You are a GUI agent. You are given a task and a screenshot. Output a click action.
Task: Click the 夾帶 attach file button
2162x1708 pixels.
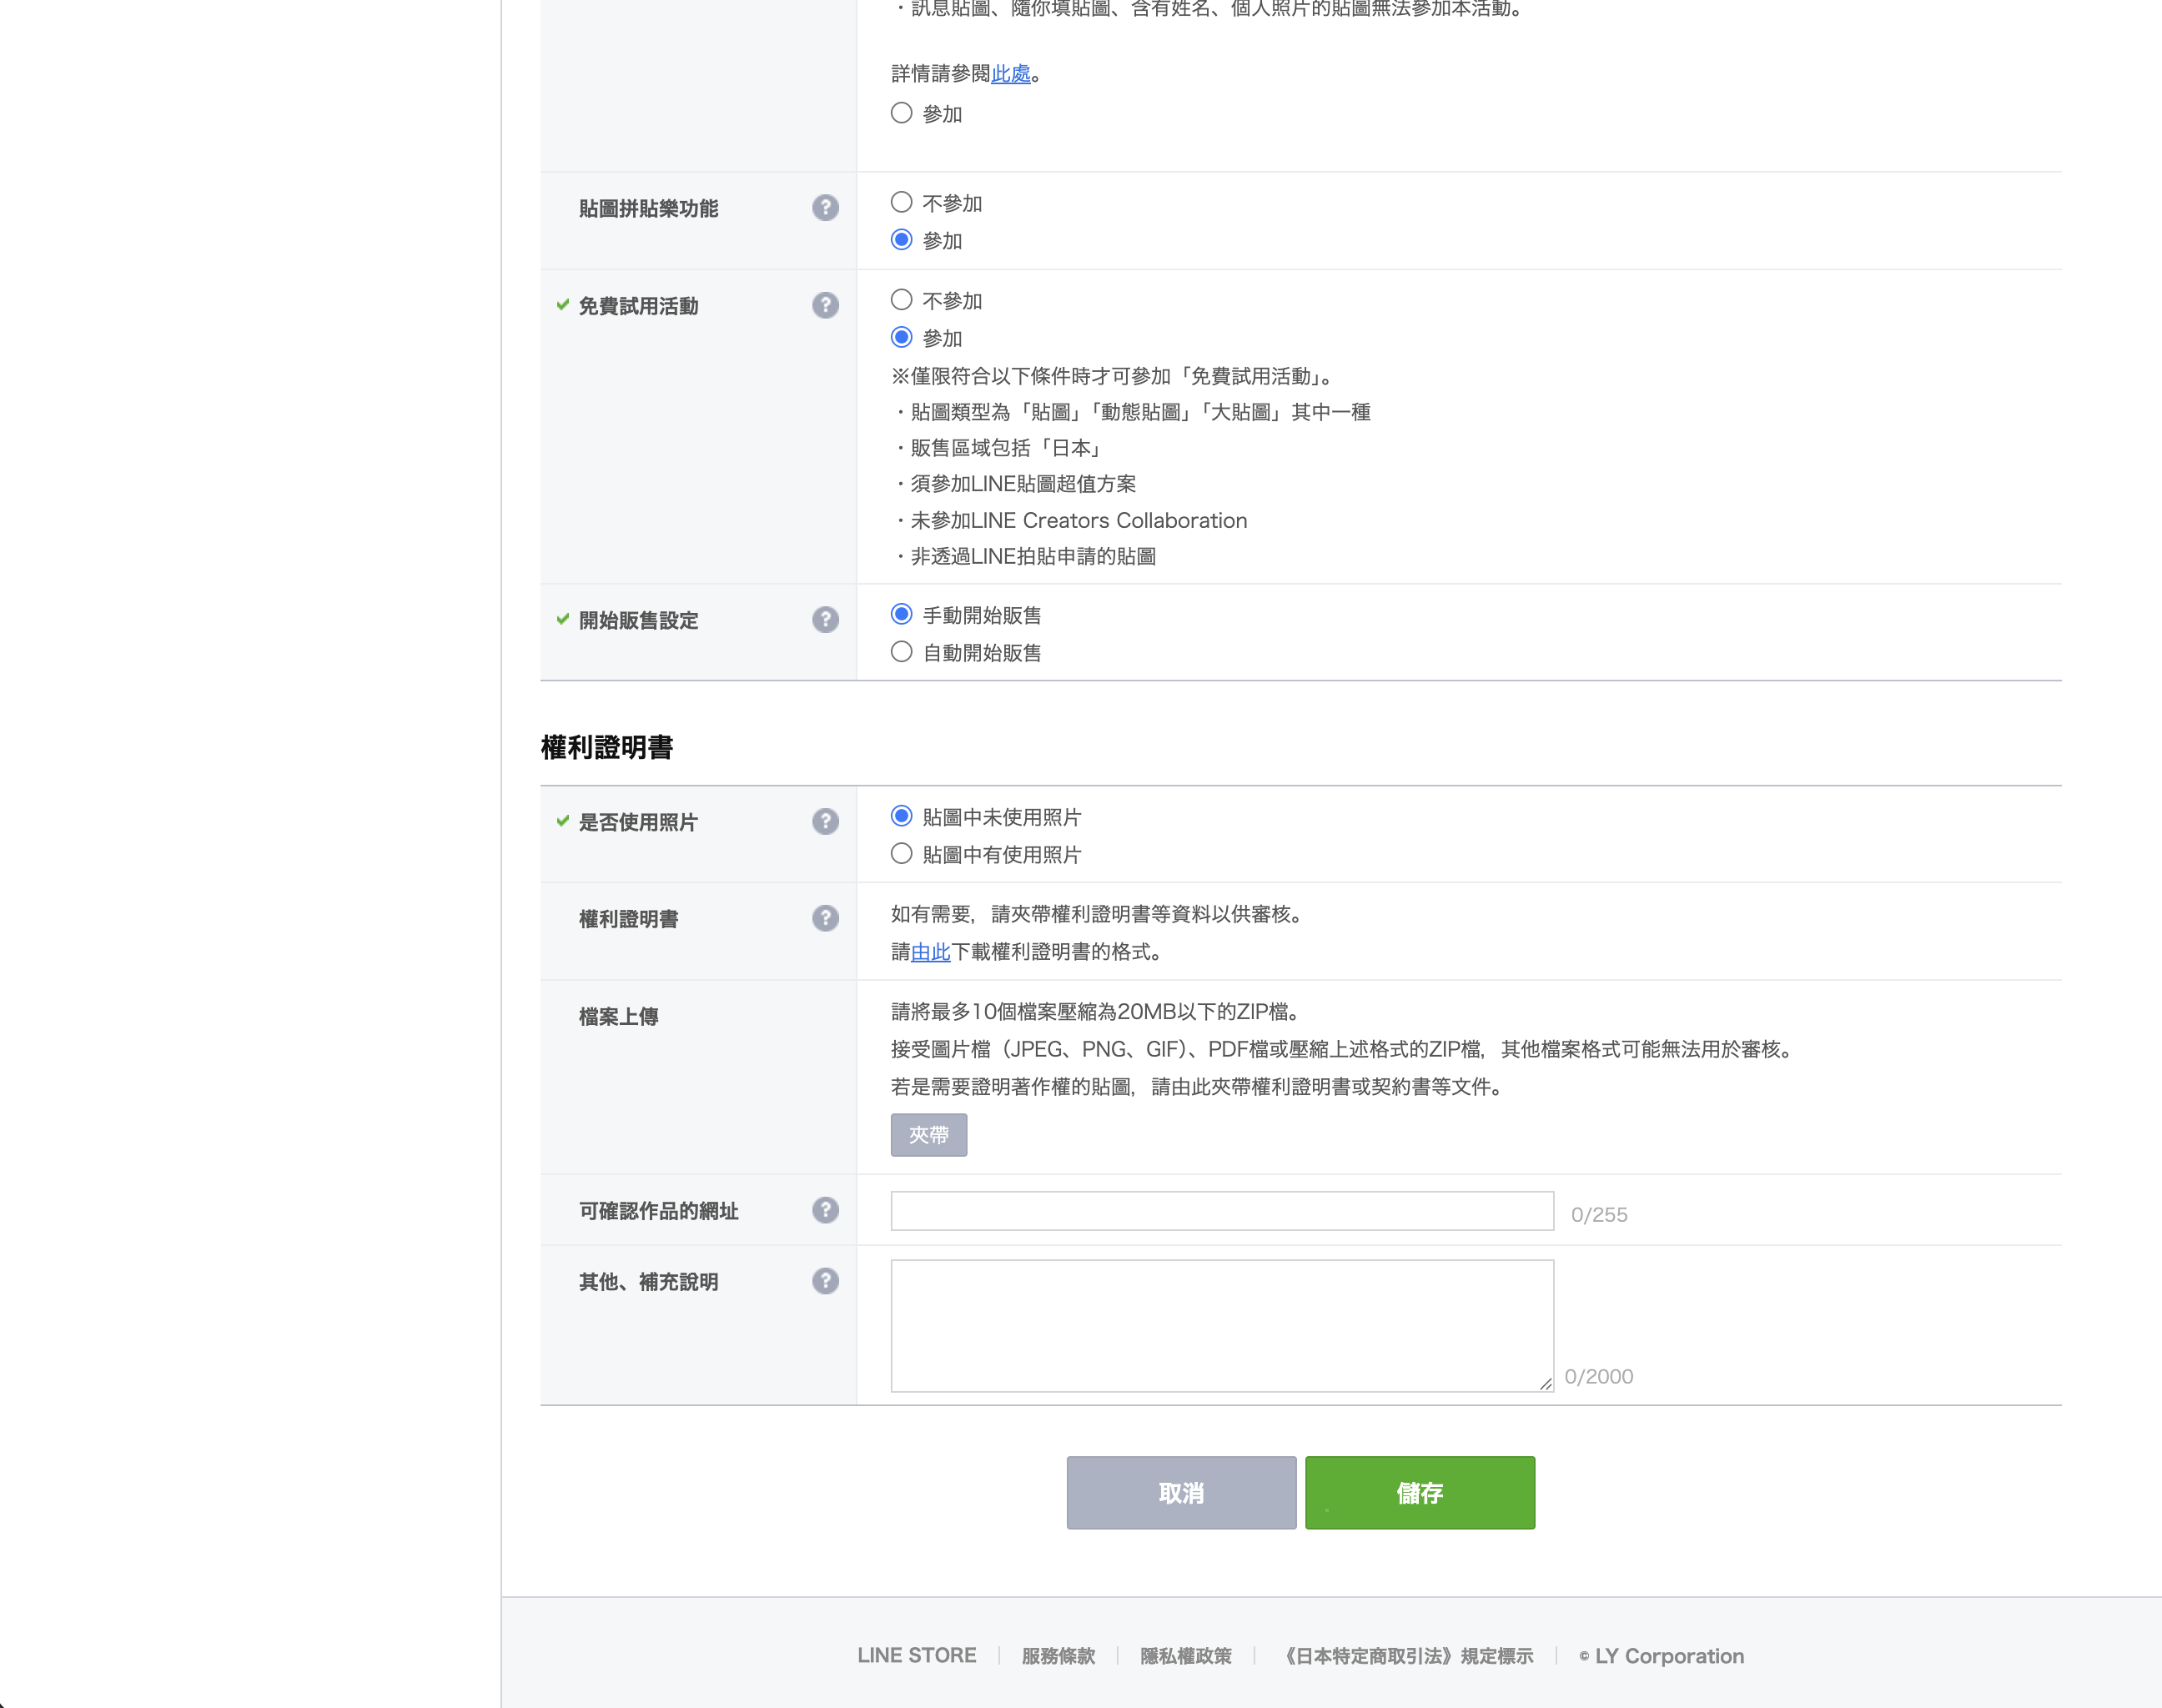[928, 1135]
